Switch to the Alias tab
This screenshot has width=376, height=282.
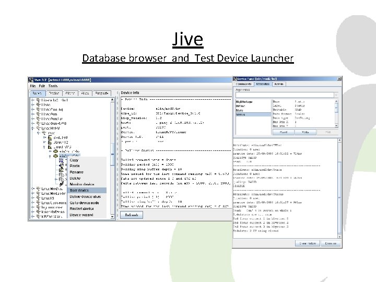[85, 93]
